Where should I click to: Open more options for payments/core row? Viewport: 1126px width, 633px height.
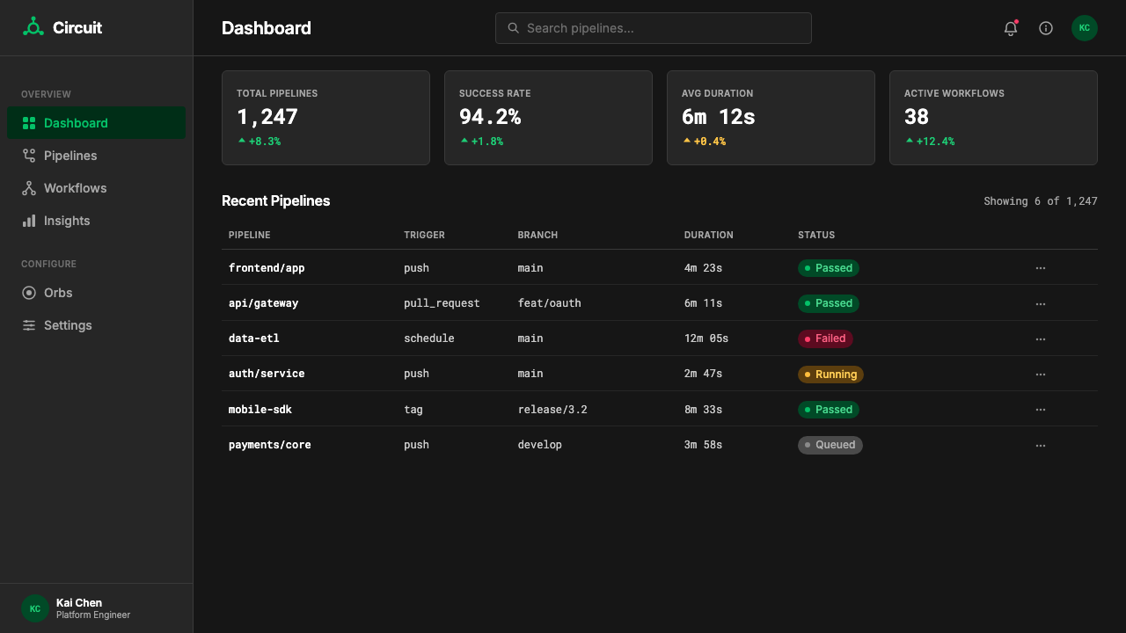pos(1041,445)
